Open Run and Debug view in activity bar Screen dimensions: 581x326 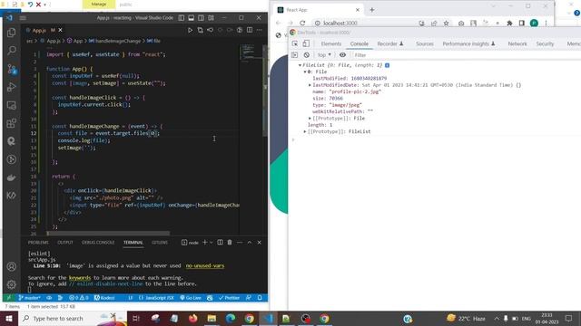[12, 87]
